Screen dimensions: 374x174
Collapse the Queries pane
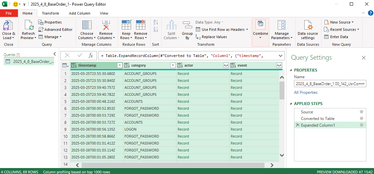pos(54,54)
